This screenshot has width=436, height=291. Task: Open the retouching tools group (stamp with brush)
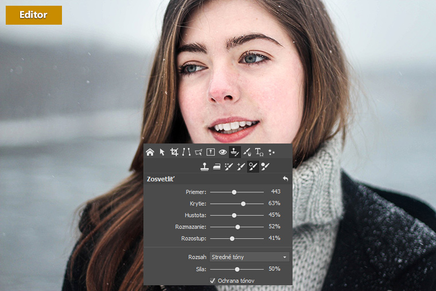(x=235, y=152)
